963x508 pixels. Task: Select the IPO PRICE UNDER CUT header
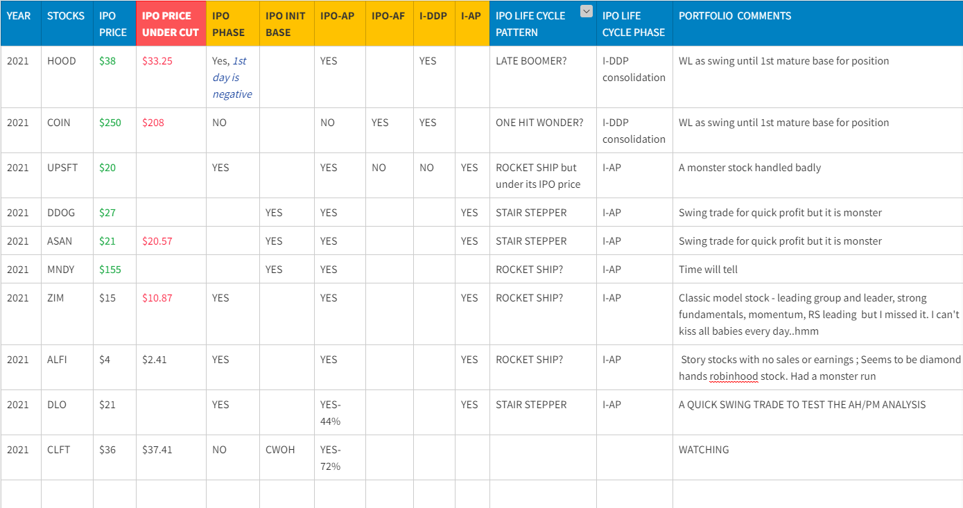click(x=171, y=24)
